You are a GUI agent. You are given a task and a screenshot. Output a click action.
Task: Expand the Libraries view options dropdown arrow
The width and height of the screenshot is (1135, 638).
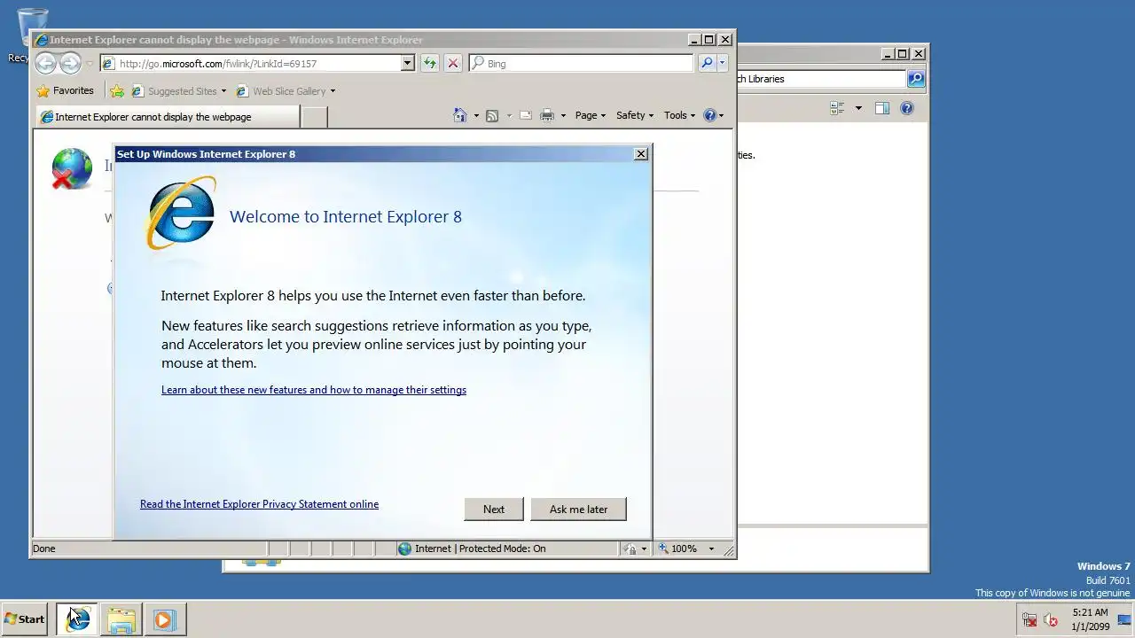[x=858, y=108]
